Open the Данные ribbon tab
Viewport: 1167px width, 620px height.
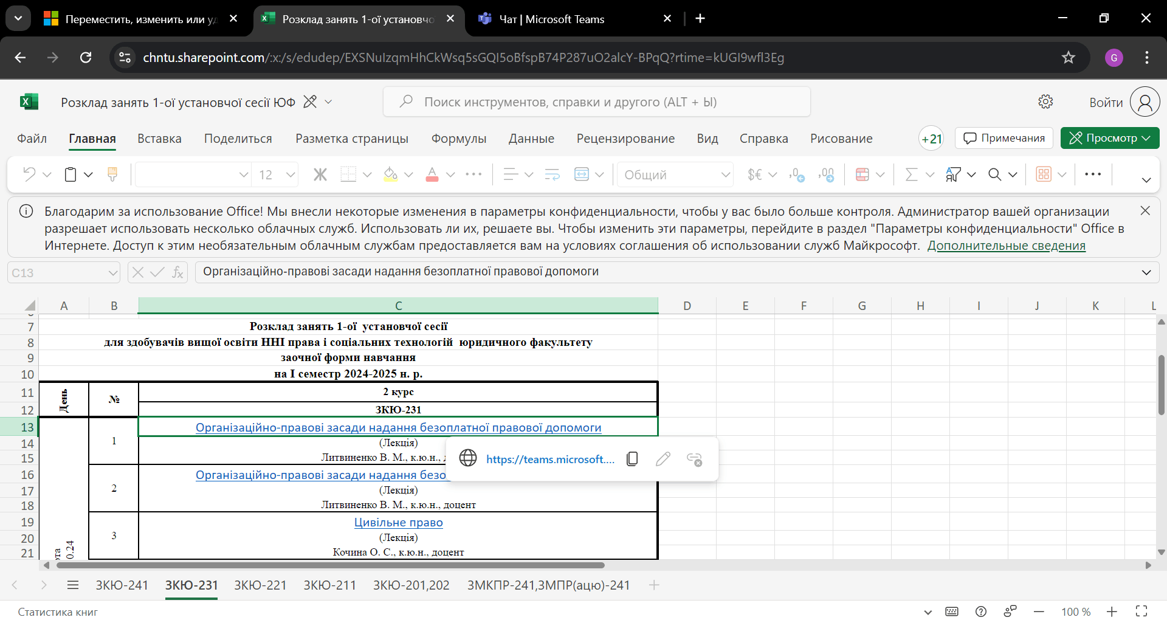pos(531,139)
